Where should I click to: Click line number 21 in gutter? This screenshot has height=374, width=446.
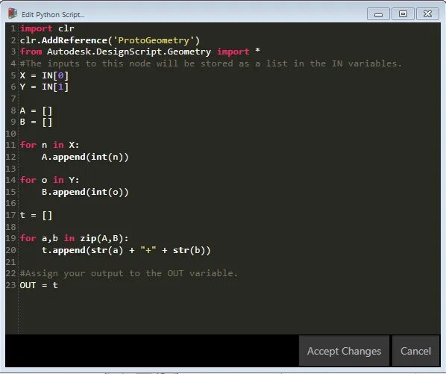tap(10, 262)
